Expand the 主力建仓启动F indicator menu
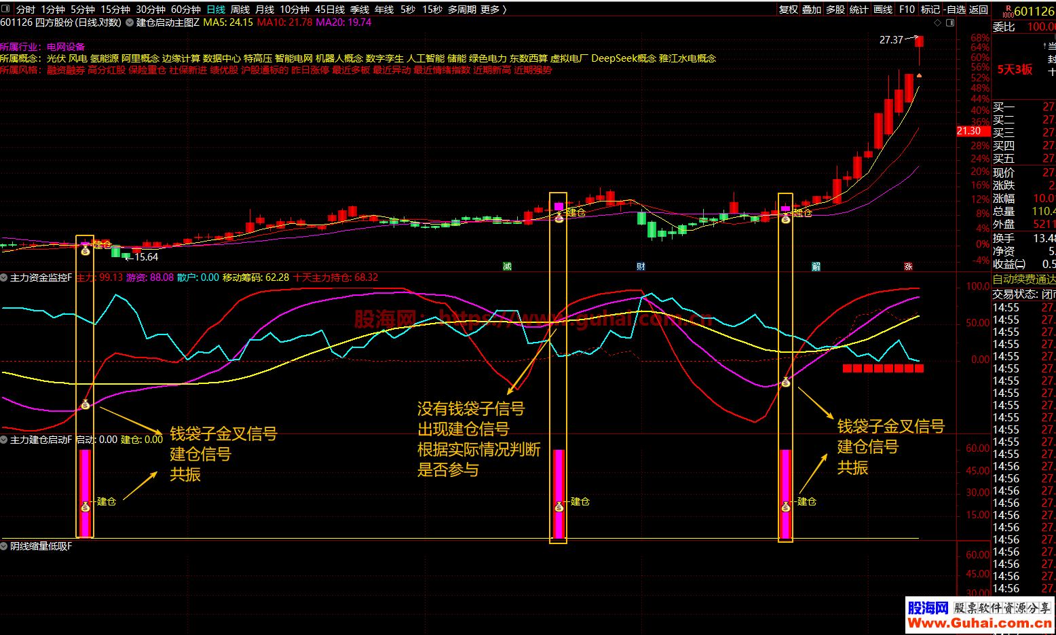 pos(4,440)
